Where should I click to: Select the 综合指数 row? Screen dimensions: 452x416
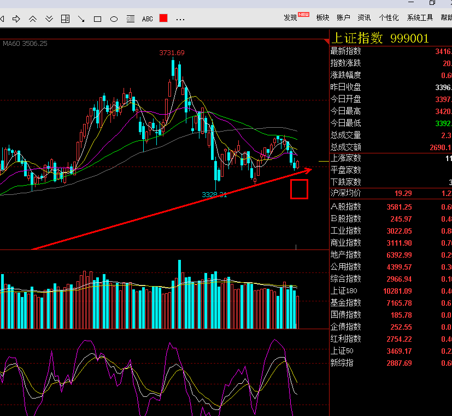tap(391, 279)
